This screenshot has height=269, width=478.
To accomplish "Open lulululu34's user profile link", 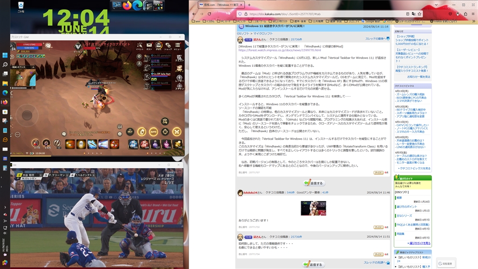I will coord(250,192).
